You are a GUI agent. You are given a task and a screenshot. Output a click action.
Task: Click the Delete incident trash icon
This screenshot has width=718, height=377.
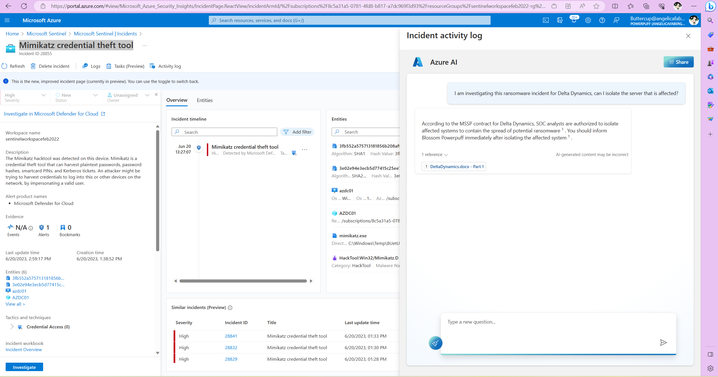(33, 66)
